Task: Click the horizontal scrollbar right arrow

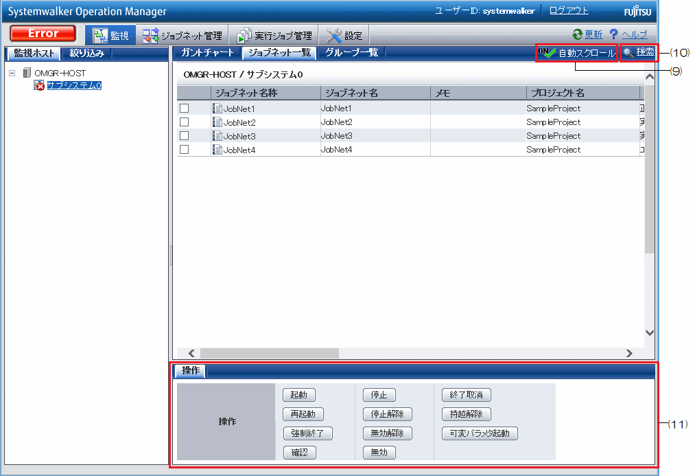Action: point(629,353)
